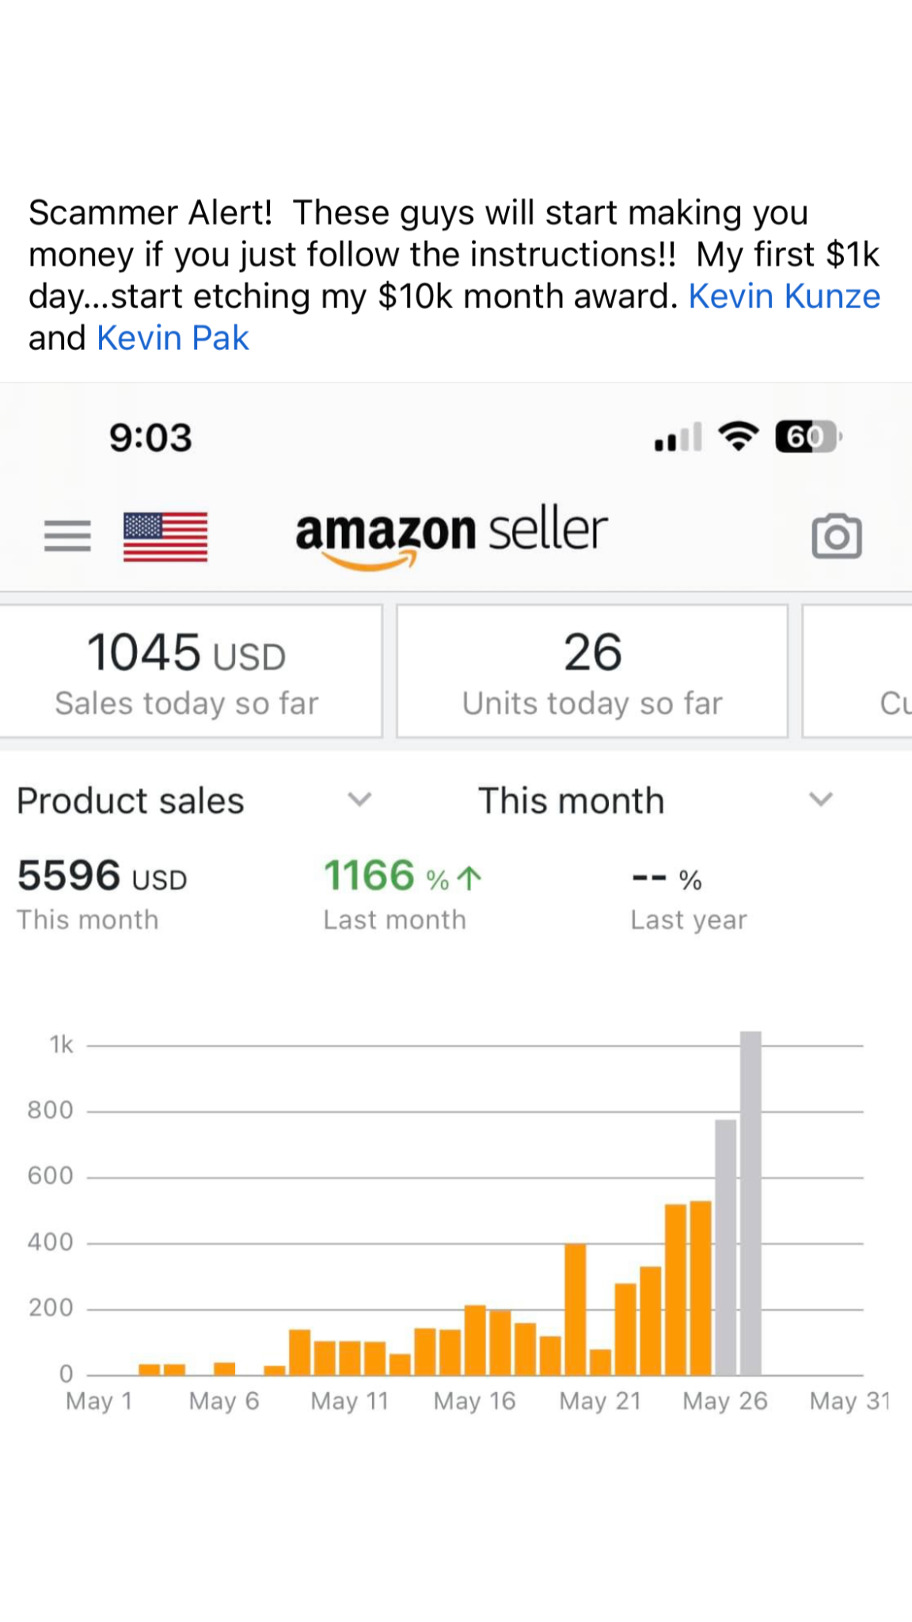Tap the amazon seller logo
Screen dimensions: 912x1622
451,535
